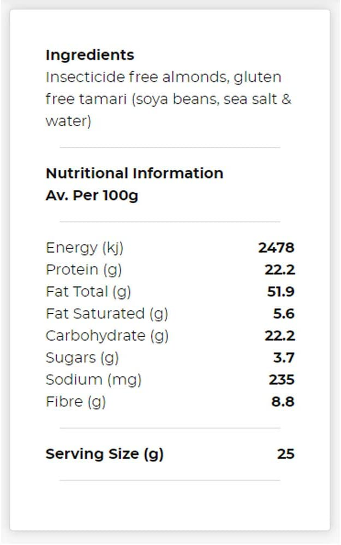The height and width of the screenshot is (545, 341).
Task: Click the Energy (kj) row label
Action: pos(84,248)
